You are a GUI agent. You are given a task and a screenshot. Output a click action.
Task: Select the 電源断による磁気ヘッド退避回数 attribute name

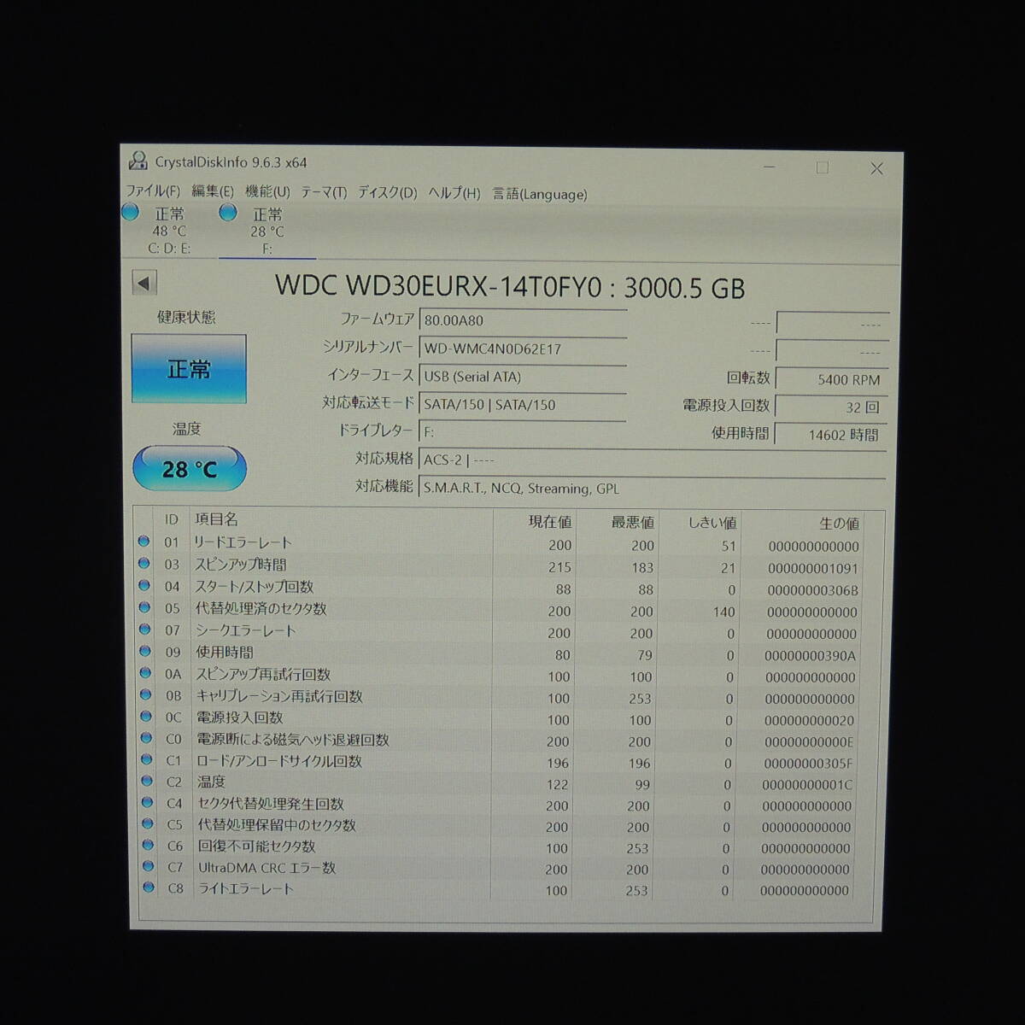click(293, 740)
